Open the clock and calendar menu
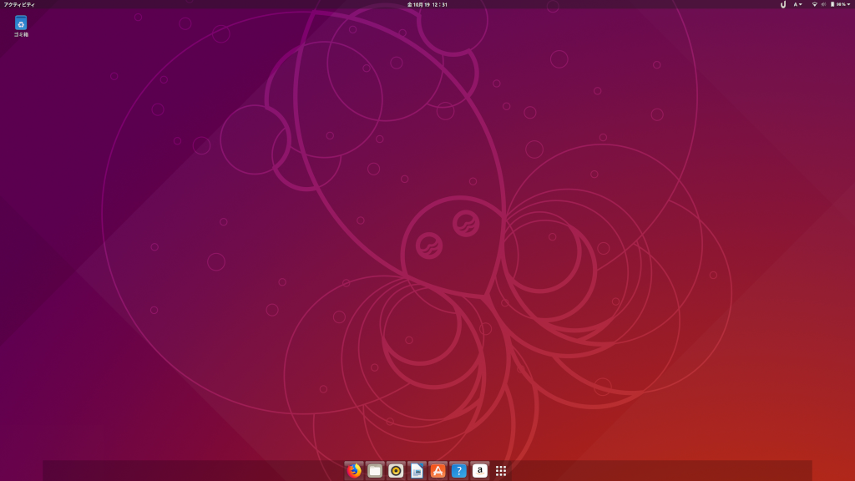The width and height of the screenshot is (855, 481). pos(427,4)
